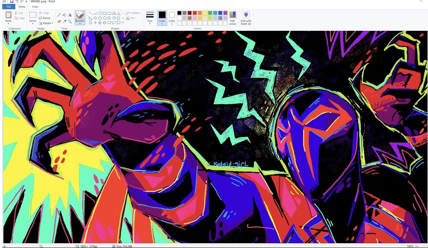Choose the Four-point star shape
The image size is (428, 248).
pyautogui.click(x=95, y=23)
